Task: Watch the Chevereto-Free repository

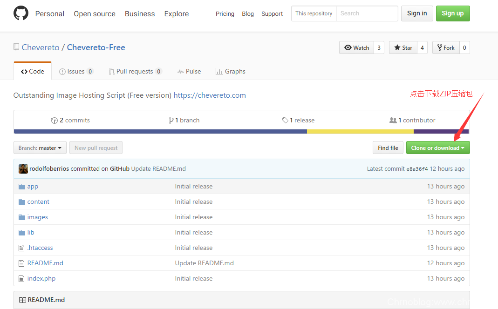Action: point(357,47)
